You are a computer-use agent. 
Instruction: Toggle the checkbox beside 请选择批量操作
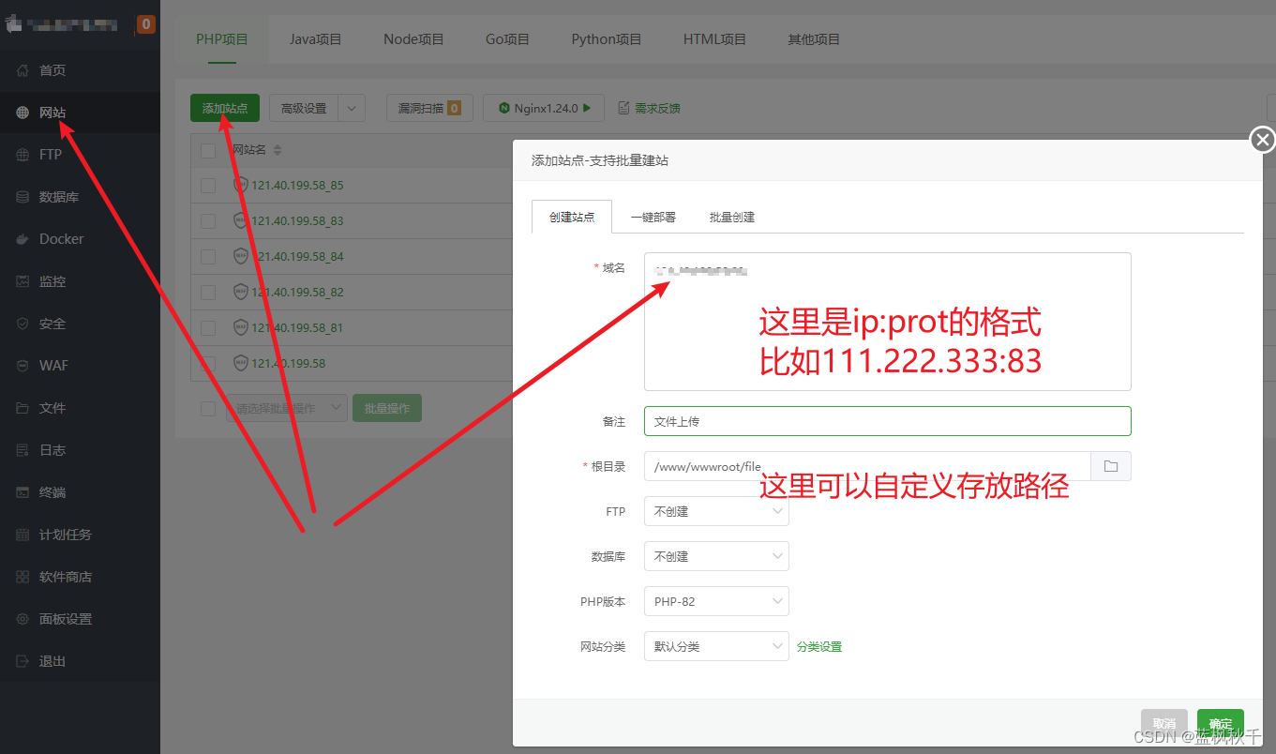point(208,409)
